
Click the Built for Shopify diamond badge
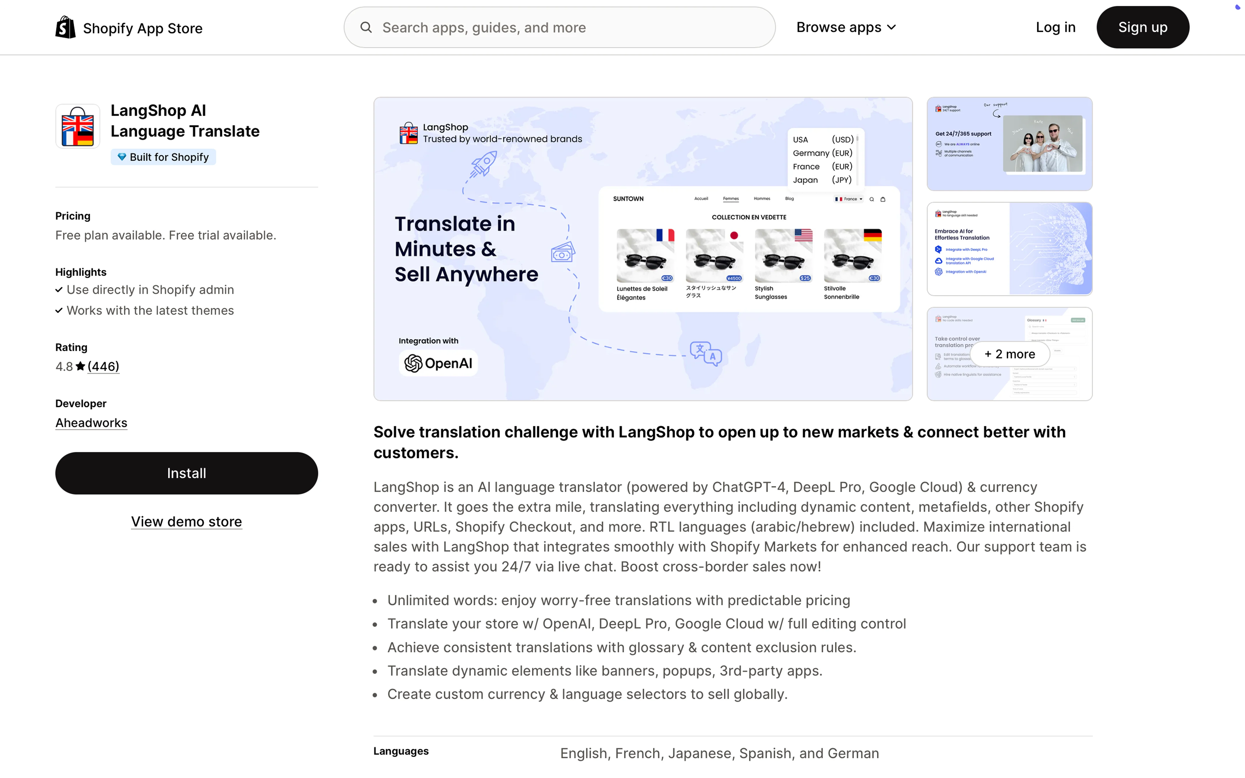(163, 157)
